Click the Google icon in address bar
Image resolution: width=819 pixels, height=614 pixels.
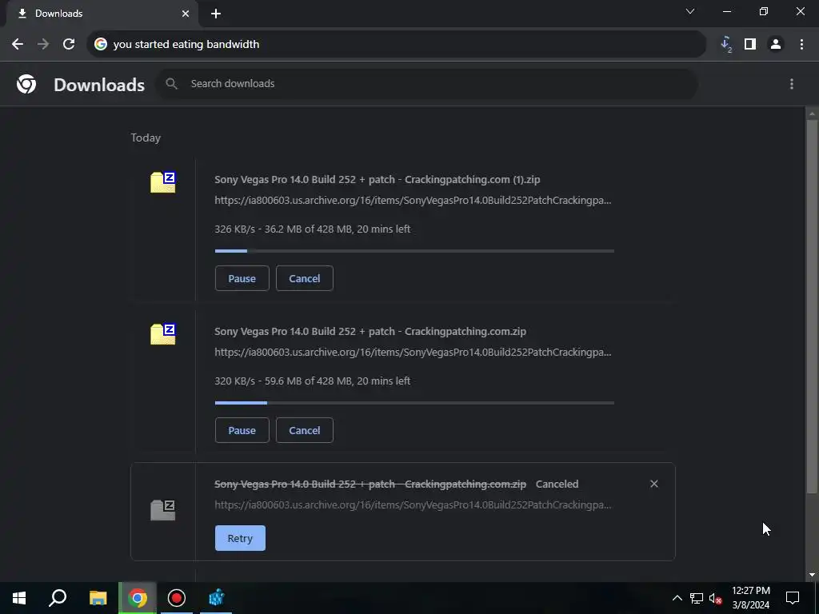tap(100, 45)
